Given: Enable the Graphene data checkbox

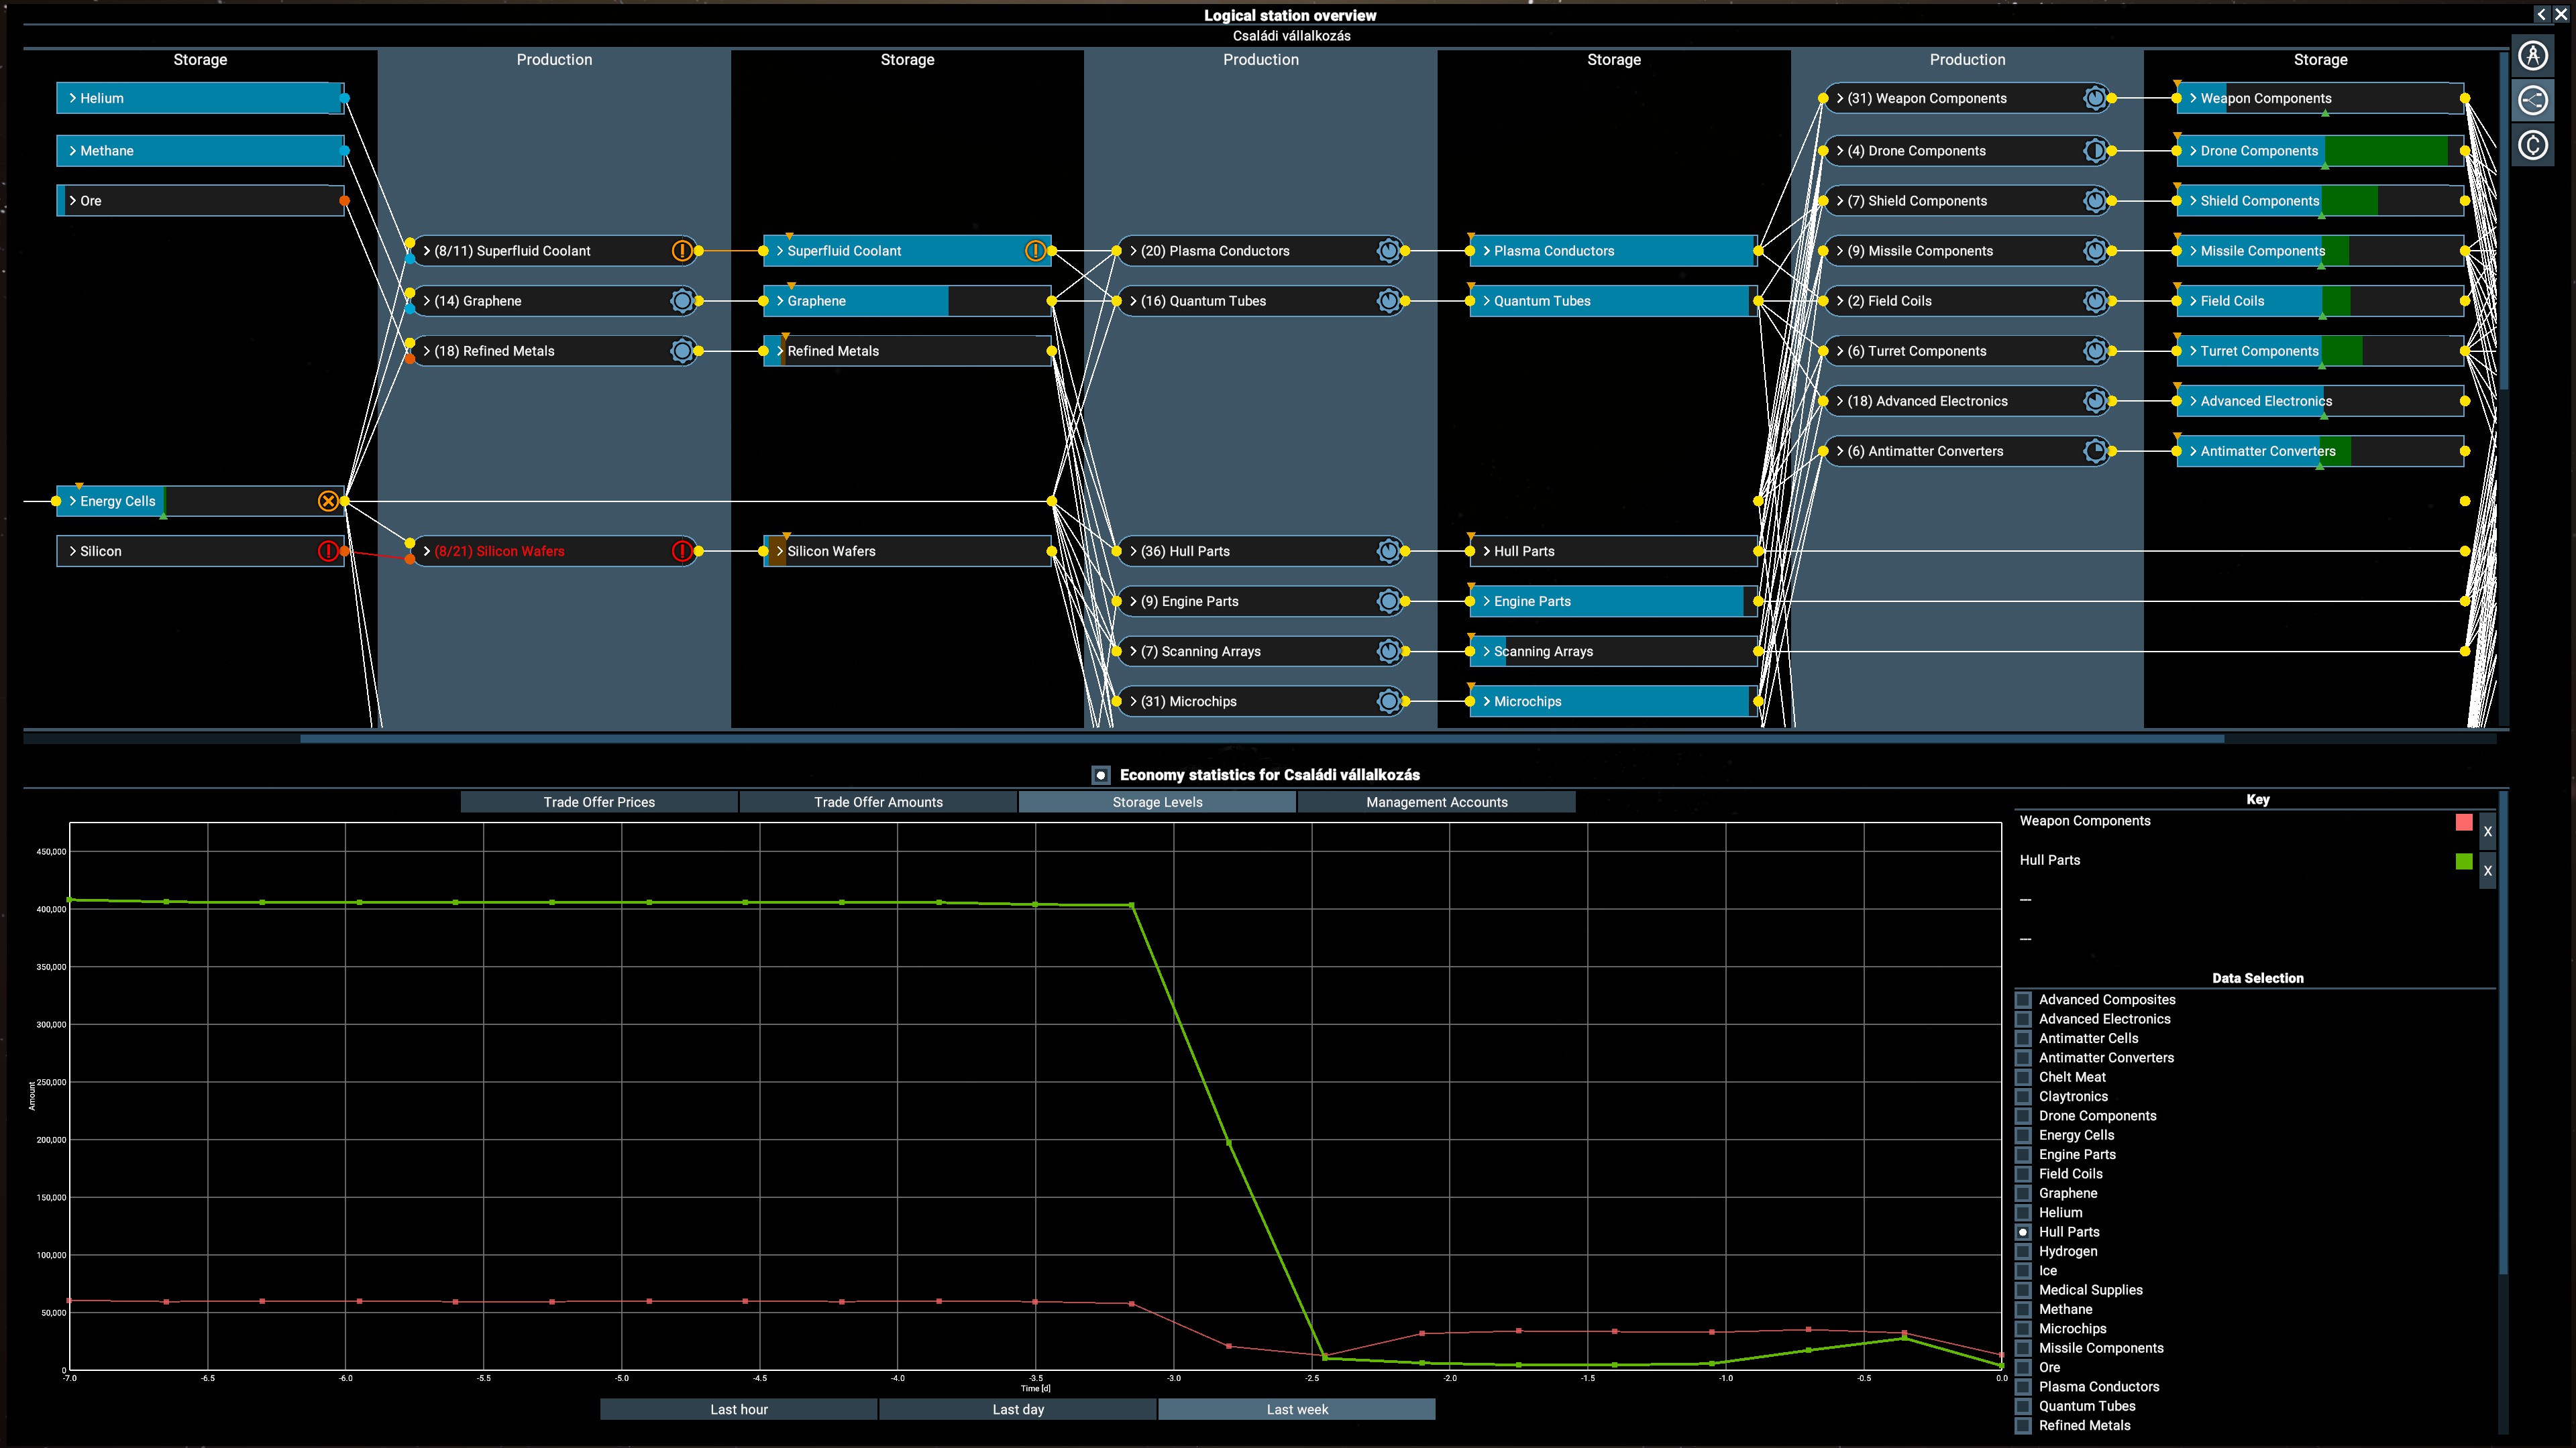Looking at the screenshot, I should pyautogui.click(x=2023, y=1193).
